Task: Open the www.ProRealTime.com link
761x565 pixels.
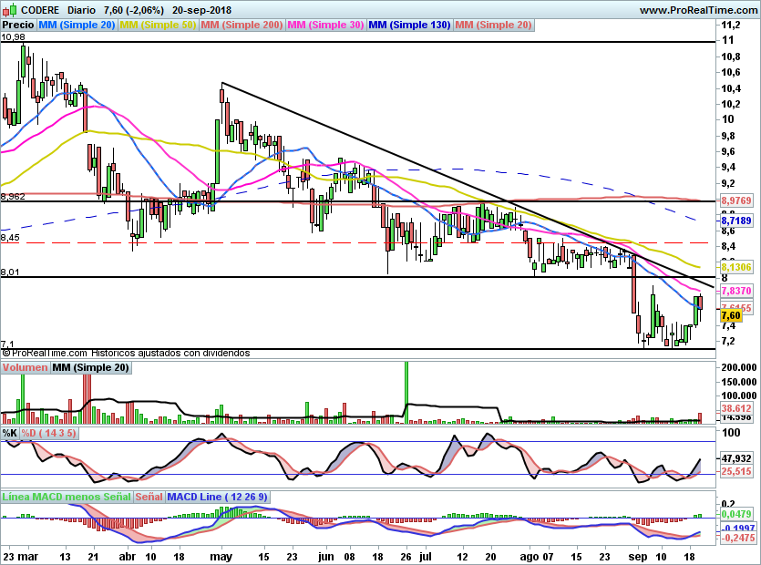Action: 698,9
